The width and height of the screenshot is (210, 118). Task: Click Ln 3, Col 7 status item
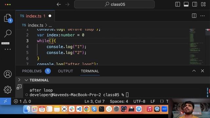[x=94, y=101]
